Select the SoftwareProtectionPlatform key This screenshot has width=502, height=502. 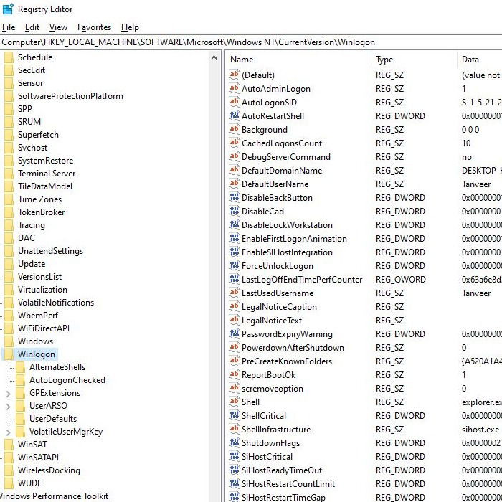click(70, 96)
